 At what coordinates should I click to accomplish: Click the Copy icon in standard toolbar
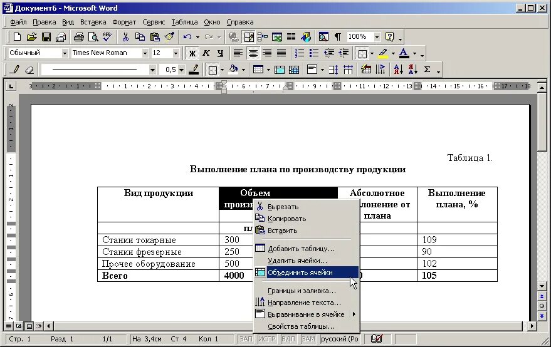[140, 36]
